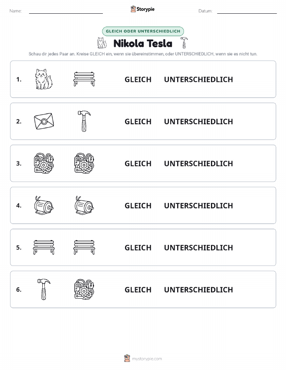Click the cat icon in row 1
The width and height of the screenshot is (286, 370).
44,79
